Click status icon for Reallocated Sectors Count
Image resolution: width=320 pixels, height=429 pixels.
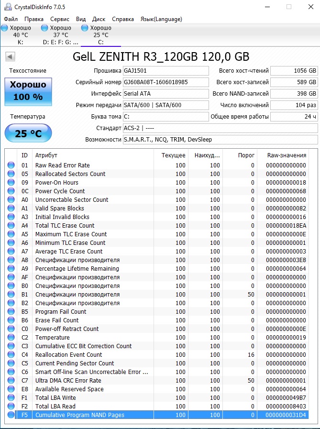tap(11, 174)
